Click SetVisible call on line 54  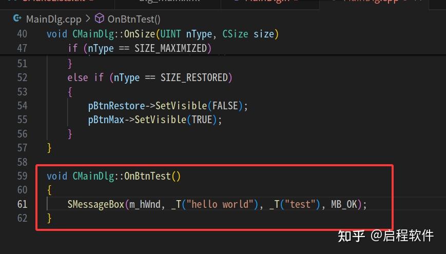(x=181, y=106)
